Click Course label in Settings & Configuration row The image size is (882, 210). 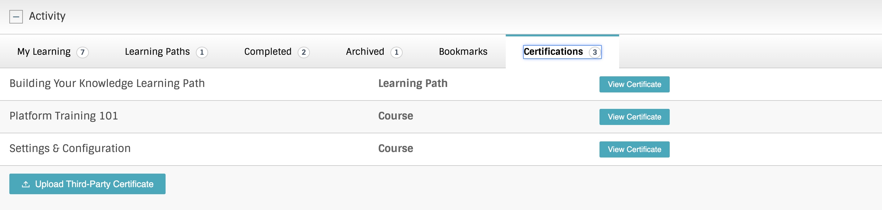tap(396, 149)
